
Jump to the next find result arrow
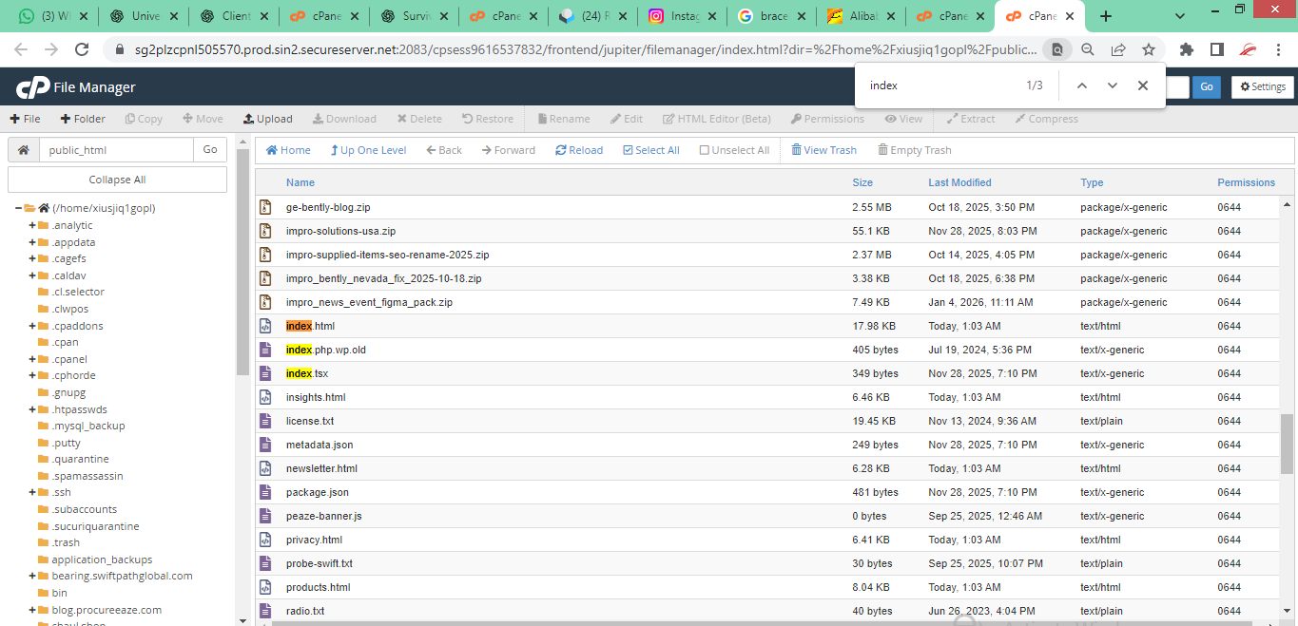[1113, 85]
